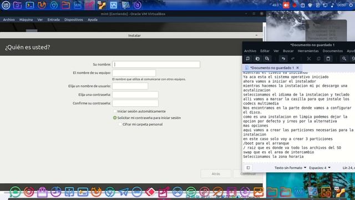The image size is (355, 200).
Task: Click Elija un nombre de usuario field
Action: [x=130, y=86]
